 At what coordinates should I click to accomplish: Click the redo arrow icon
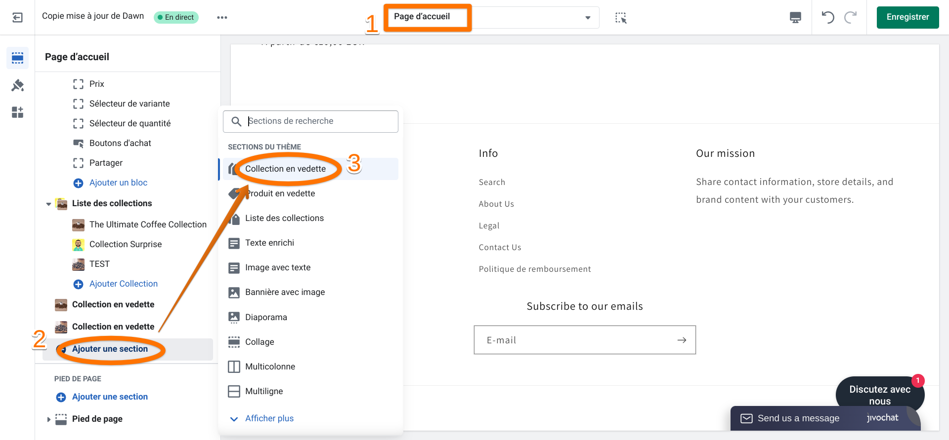click(x=851, y=18)
